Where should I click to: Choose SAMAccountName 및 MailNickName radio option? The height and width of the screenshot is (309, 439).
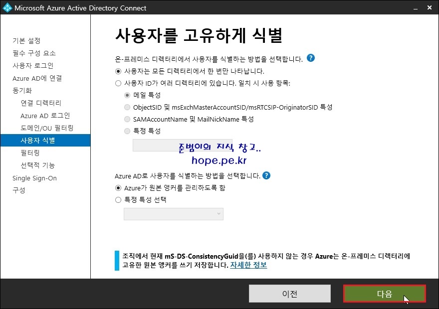click(127, 119)
